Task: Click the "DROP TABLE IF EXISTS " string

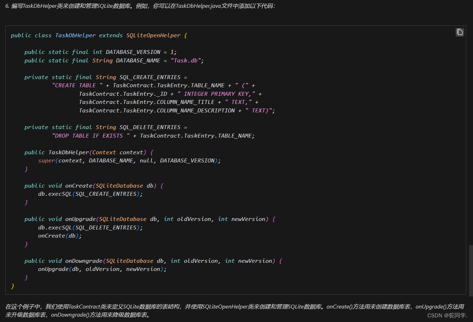Action: coord(91,136)
